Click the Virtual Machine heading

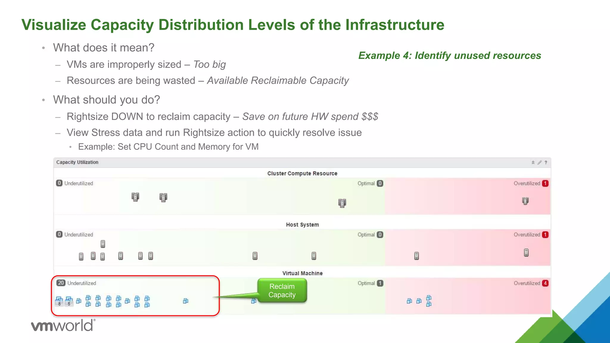coord(302,273)
